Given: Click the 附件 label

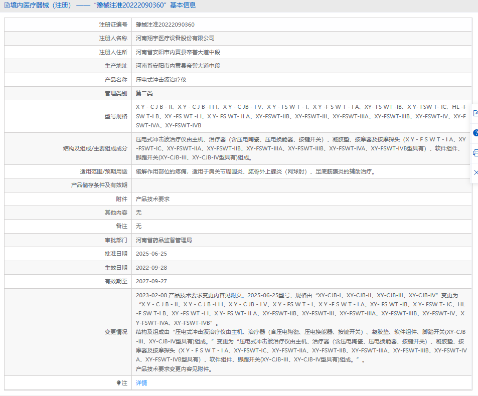Looking at the screenshot, I should [122, 199].
